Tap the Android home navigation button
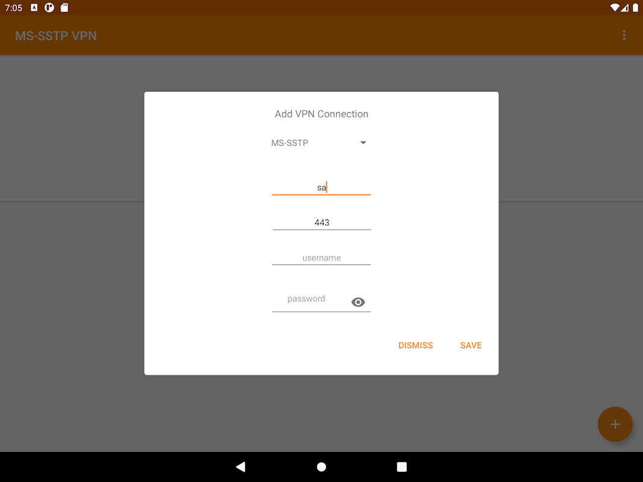This screenshot has height=482, width=643. click(322, 466)
